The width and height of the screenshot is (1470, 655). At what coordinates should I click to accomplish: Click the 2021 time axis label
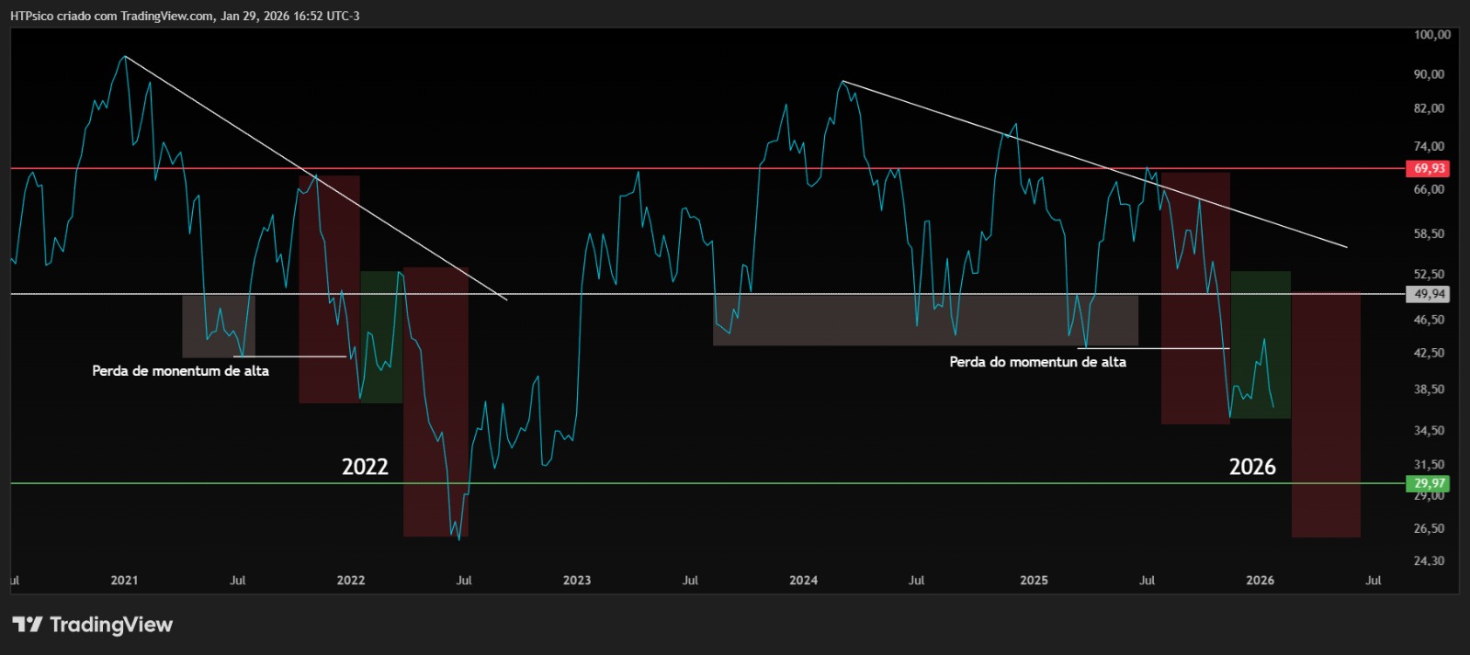tap(124, 581)
